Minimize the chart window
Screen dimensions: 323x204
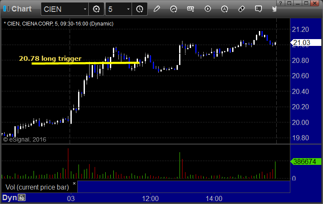(298, 3)
